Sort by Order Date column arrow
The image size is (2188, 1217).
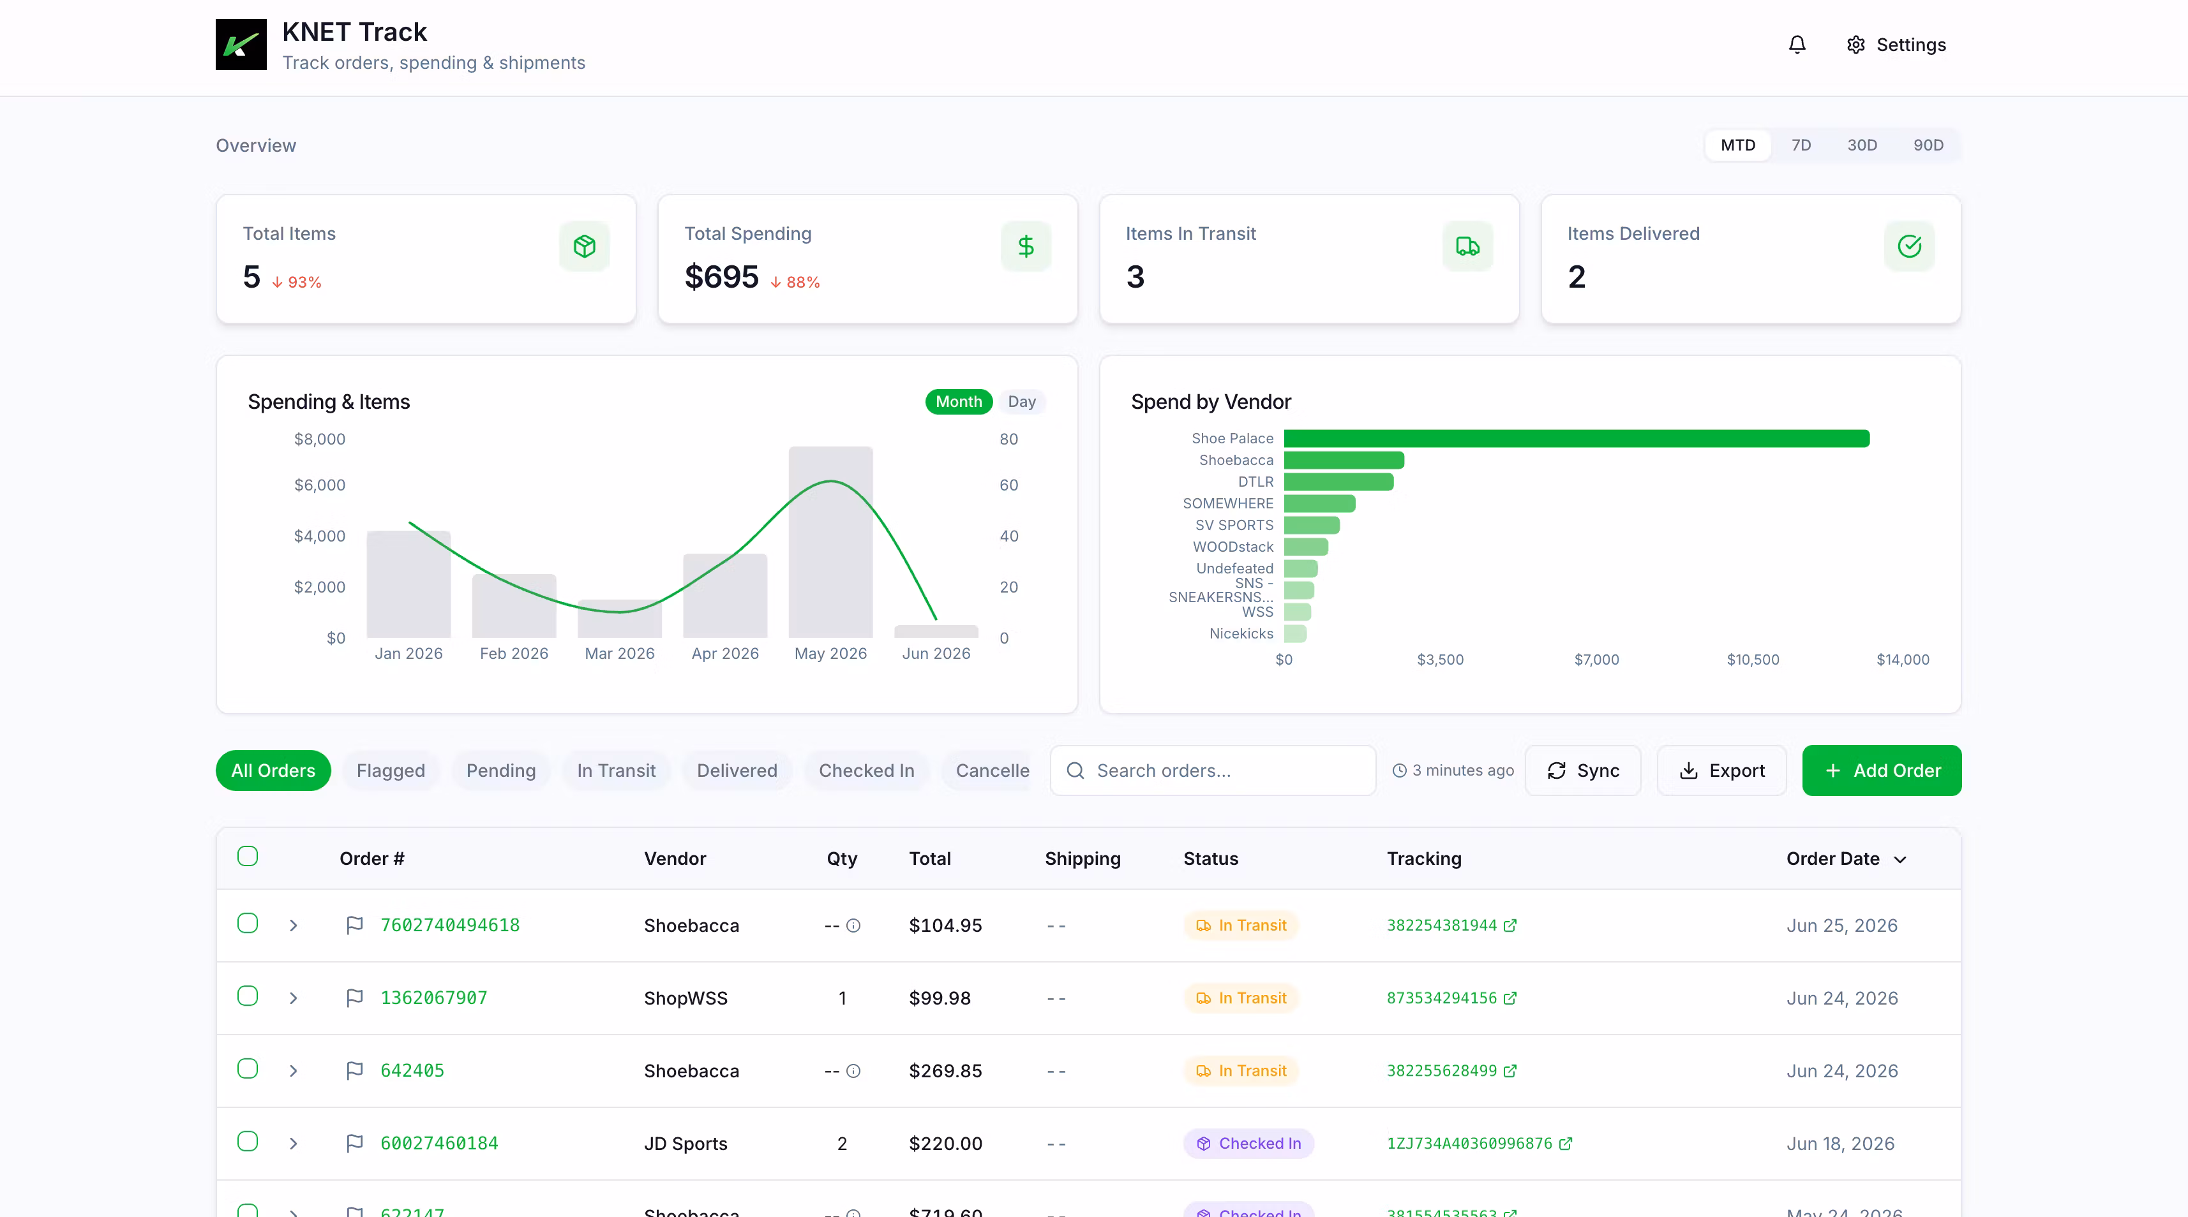point(1900,859)
